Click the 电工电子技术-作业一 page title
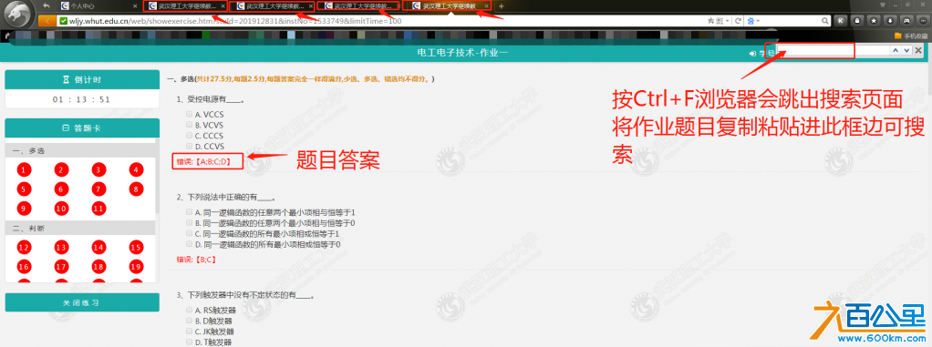Viewport: 932px width, 347px height. [462, 54]
